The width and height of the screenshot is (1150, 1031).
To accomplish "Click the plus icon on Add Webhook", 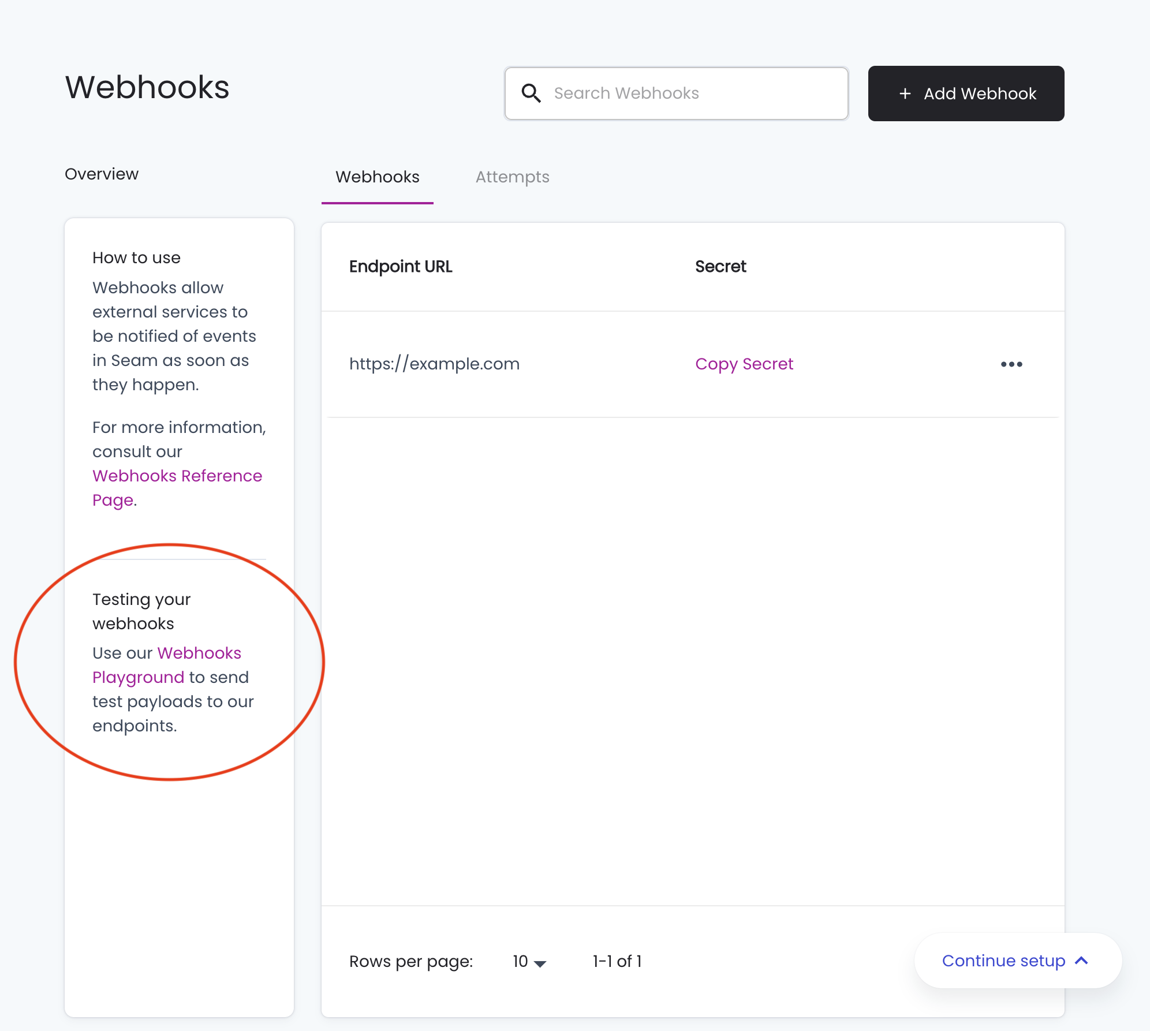I will (905, 94).
